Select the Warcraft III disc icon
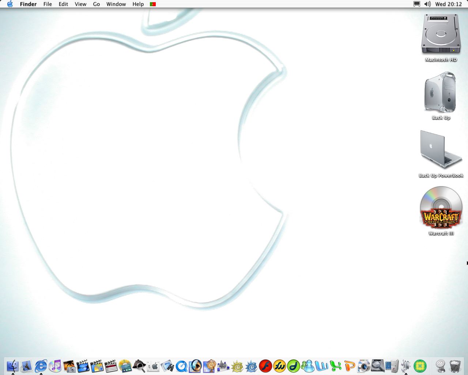468x375 pixels. [441, 208]
